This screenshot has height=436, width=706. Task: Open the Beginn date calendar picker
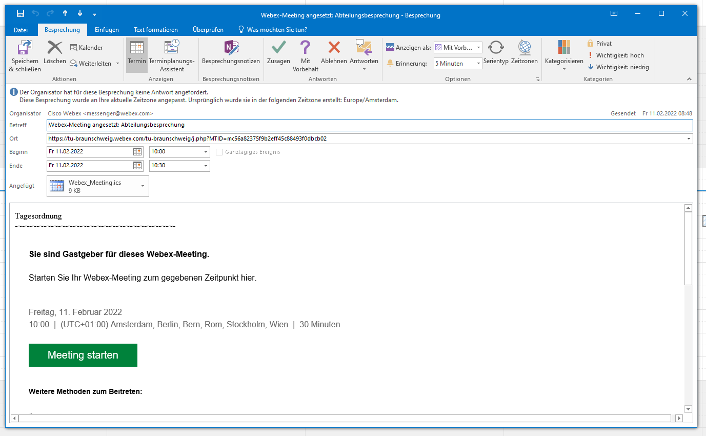(137, 152)
